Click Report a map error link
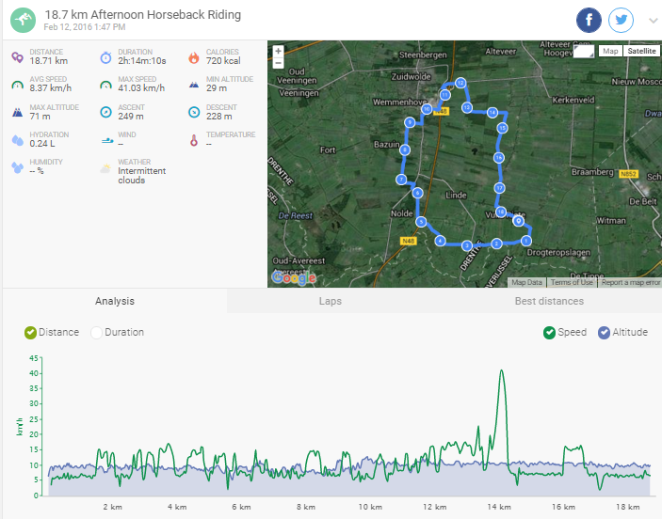This screenshot has height=519, width=662. (630, 282)
